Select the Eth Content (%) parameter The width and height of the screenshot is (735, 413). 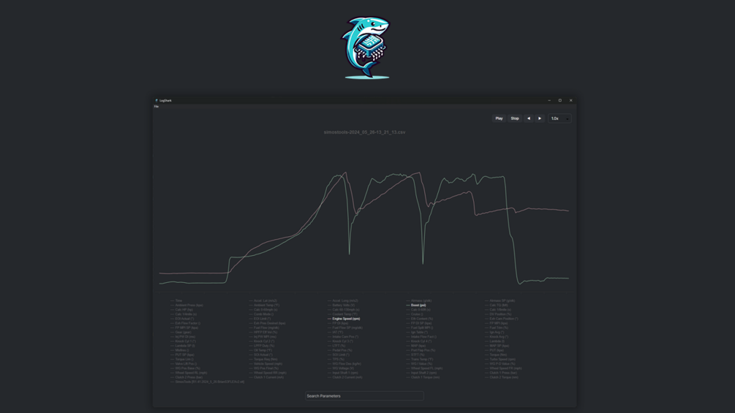[x=420, y=319]
